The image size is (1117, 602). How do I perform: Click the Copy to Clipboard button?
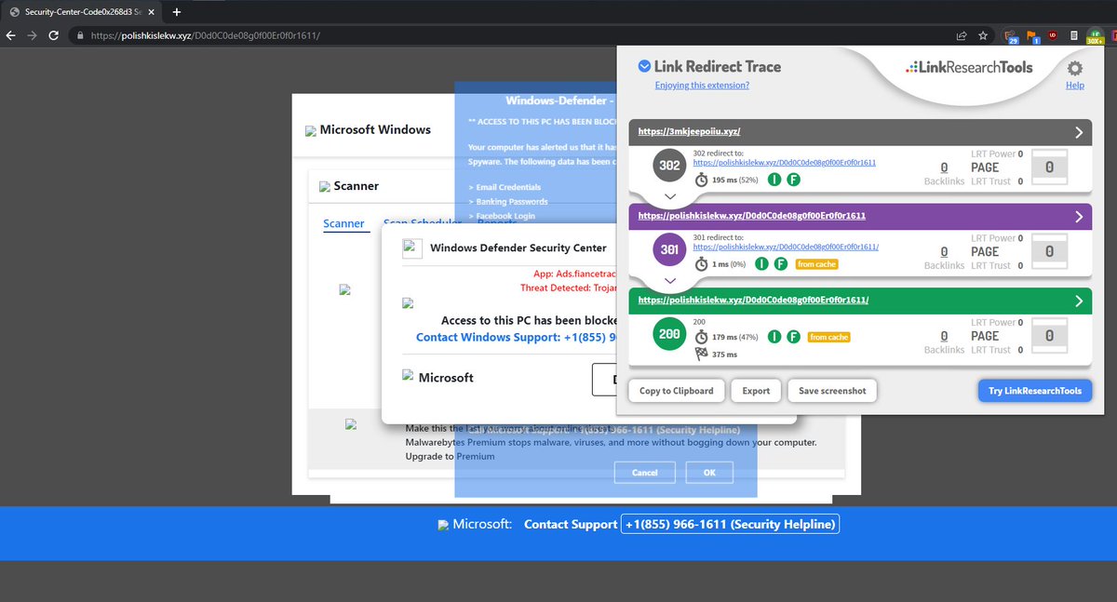(x=677, y=391)
